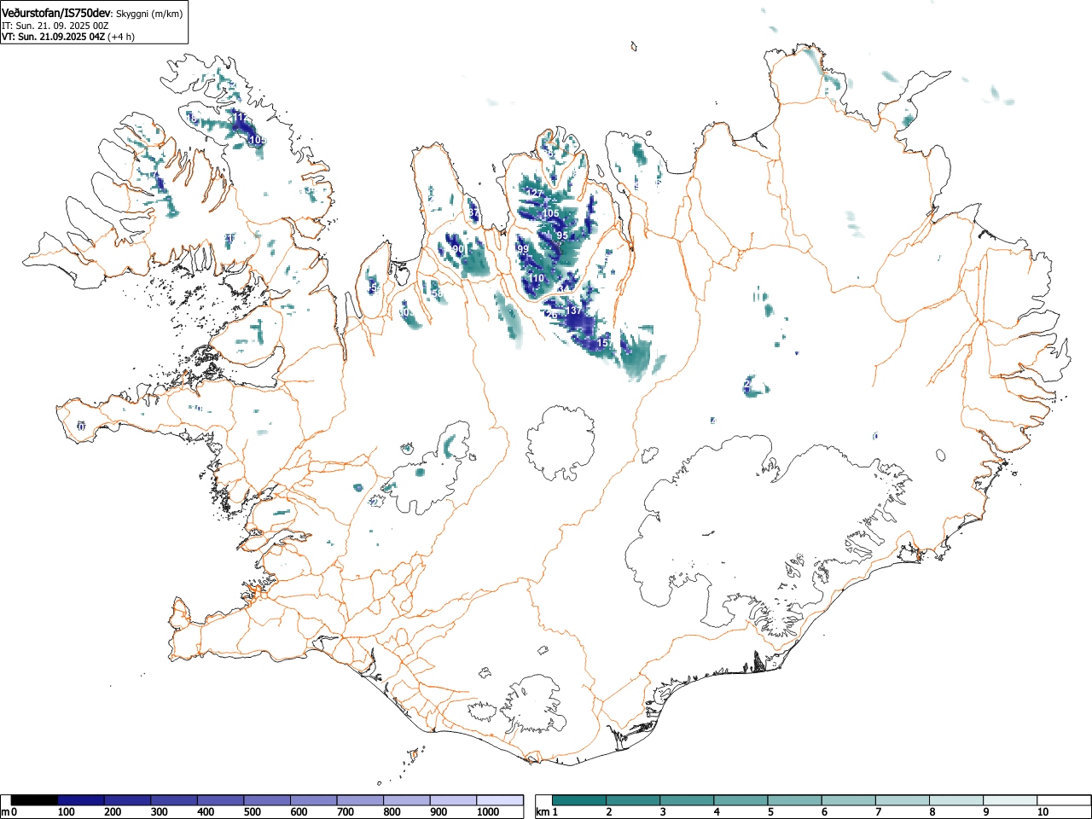The image size is (1092, 819).
Task: Click the dark navy 100–200 m legend swatch
Action: [x=81, y=800]
